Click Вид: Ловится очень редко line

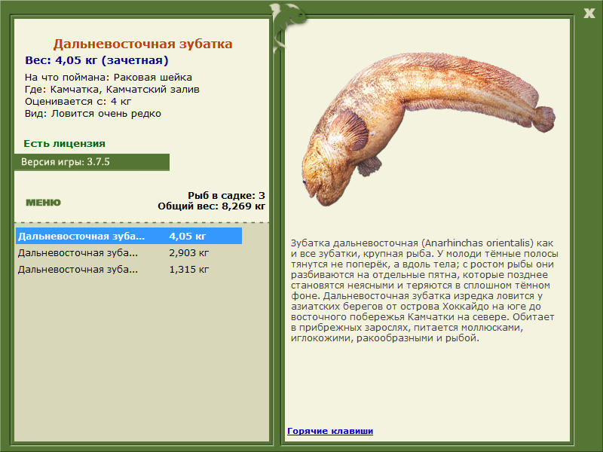(x=93, y=114)
